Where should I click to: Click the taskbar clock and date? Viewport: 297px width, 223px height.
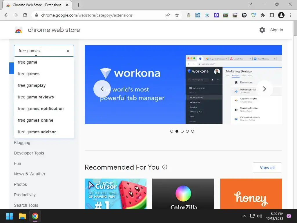click(x=275, y=216)
